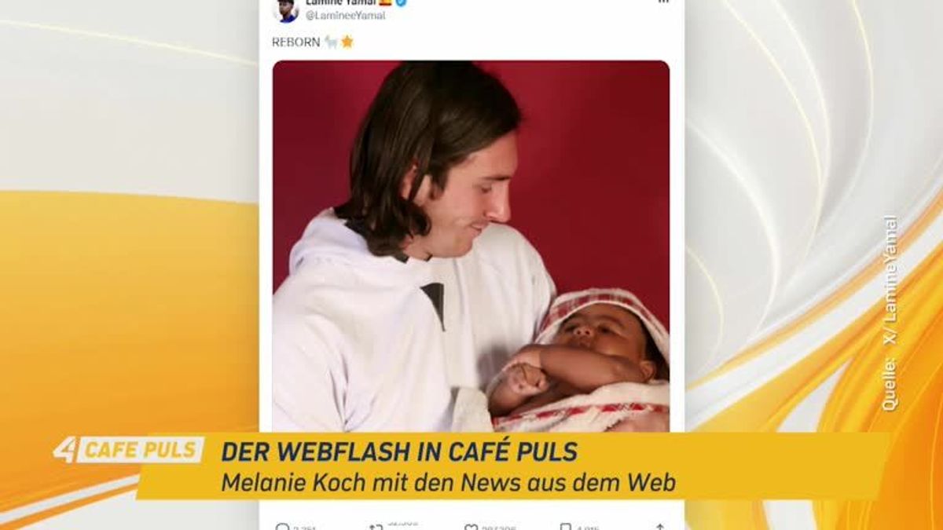Open the @LamineeYamal handle link
The image size is (943, 530).
pyautogui.click(x=345, y=16)
